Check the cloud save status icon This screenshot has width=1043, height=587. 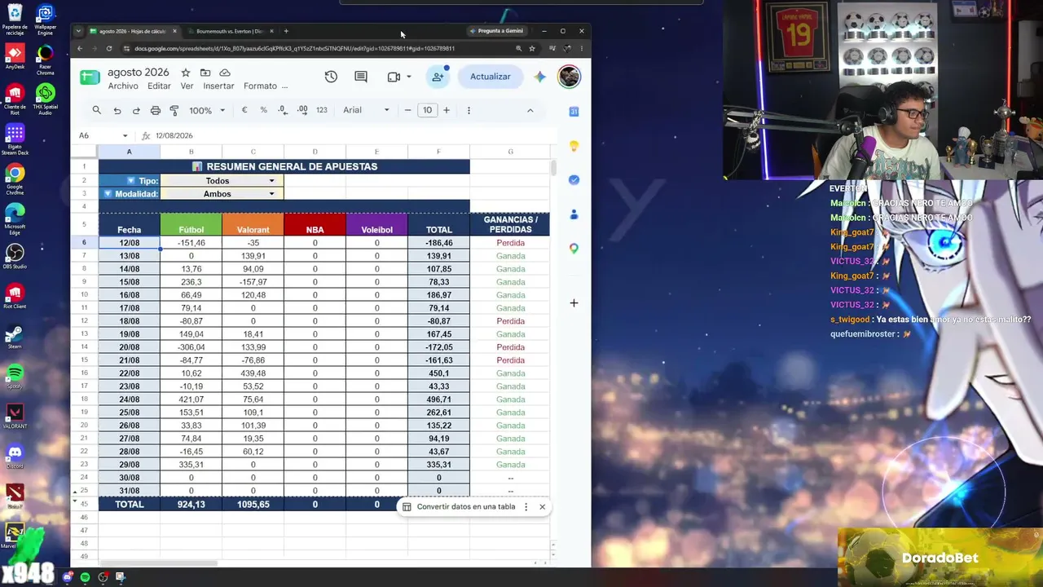(x=225, y=73)
